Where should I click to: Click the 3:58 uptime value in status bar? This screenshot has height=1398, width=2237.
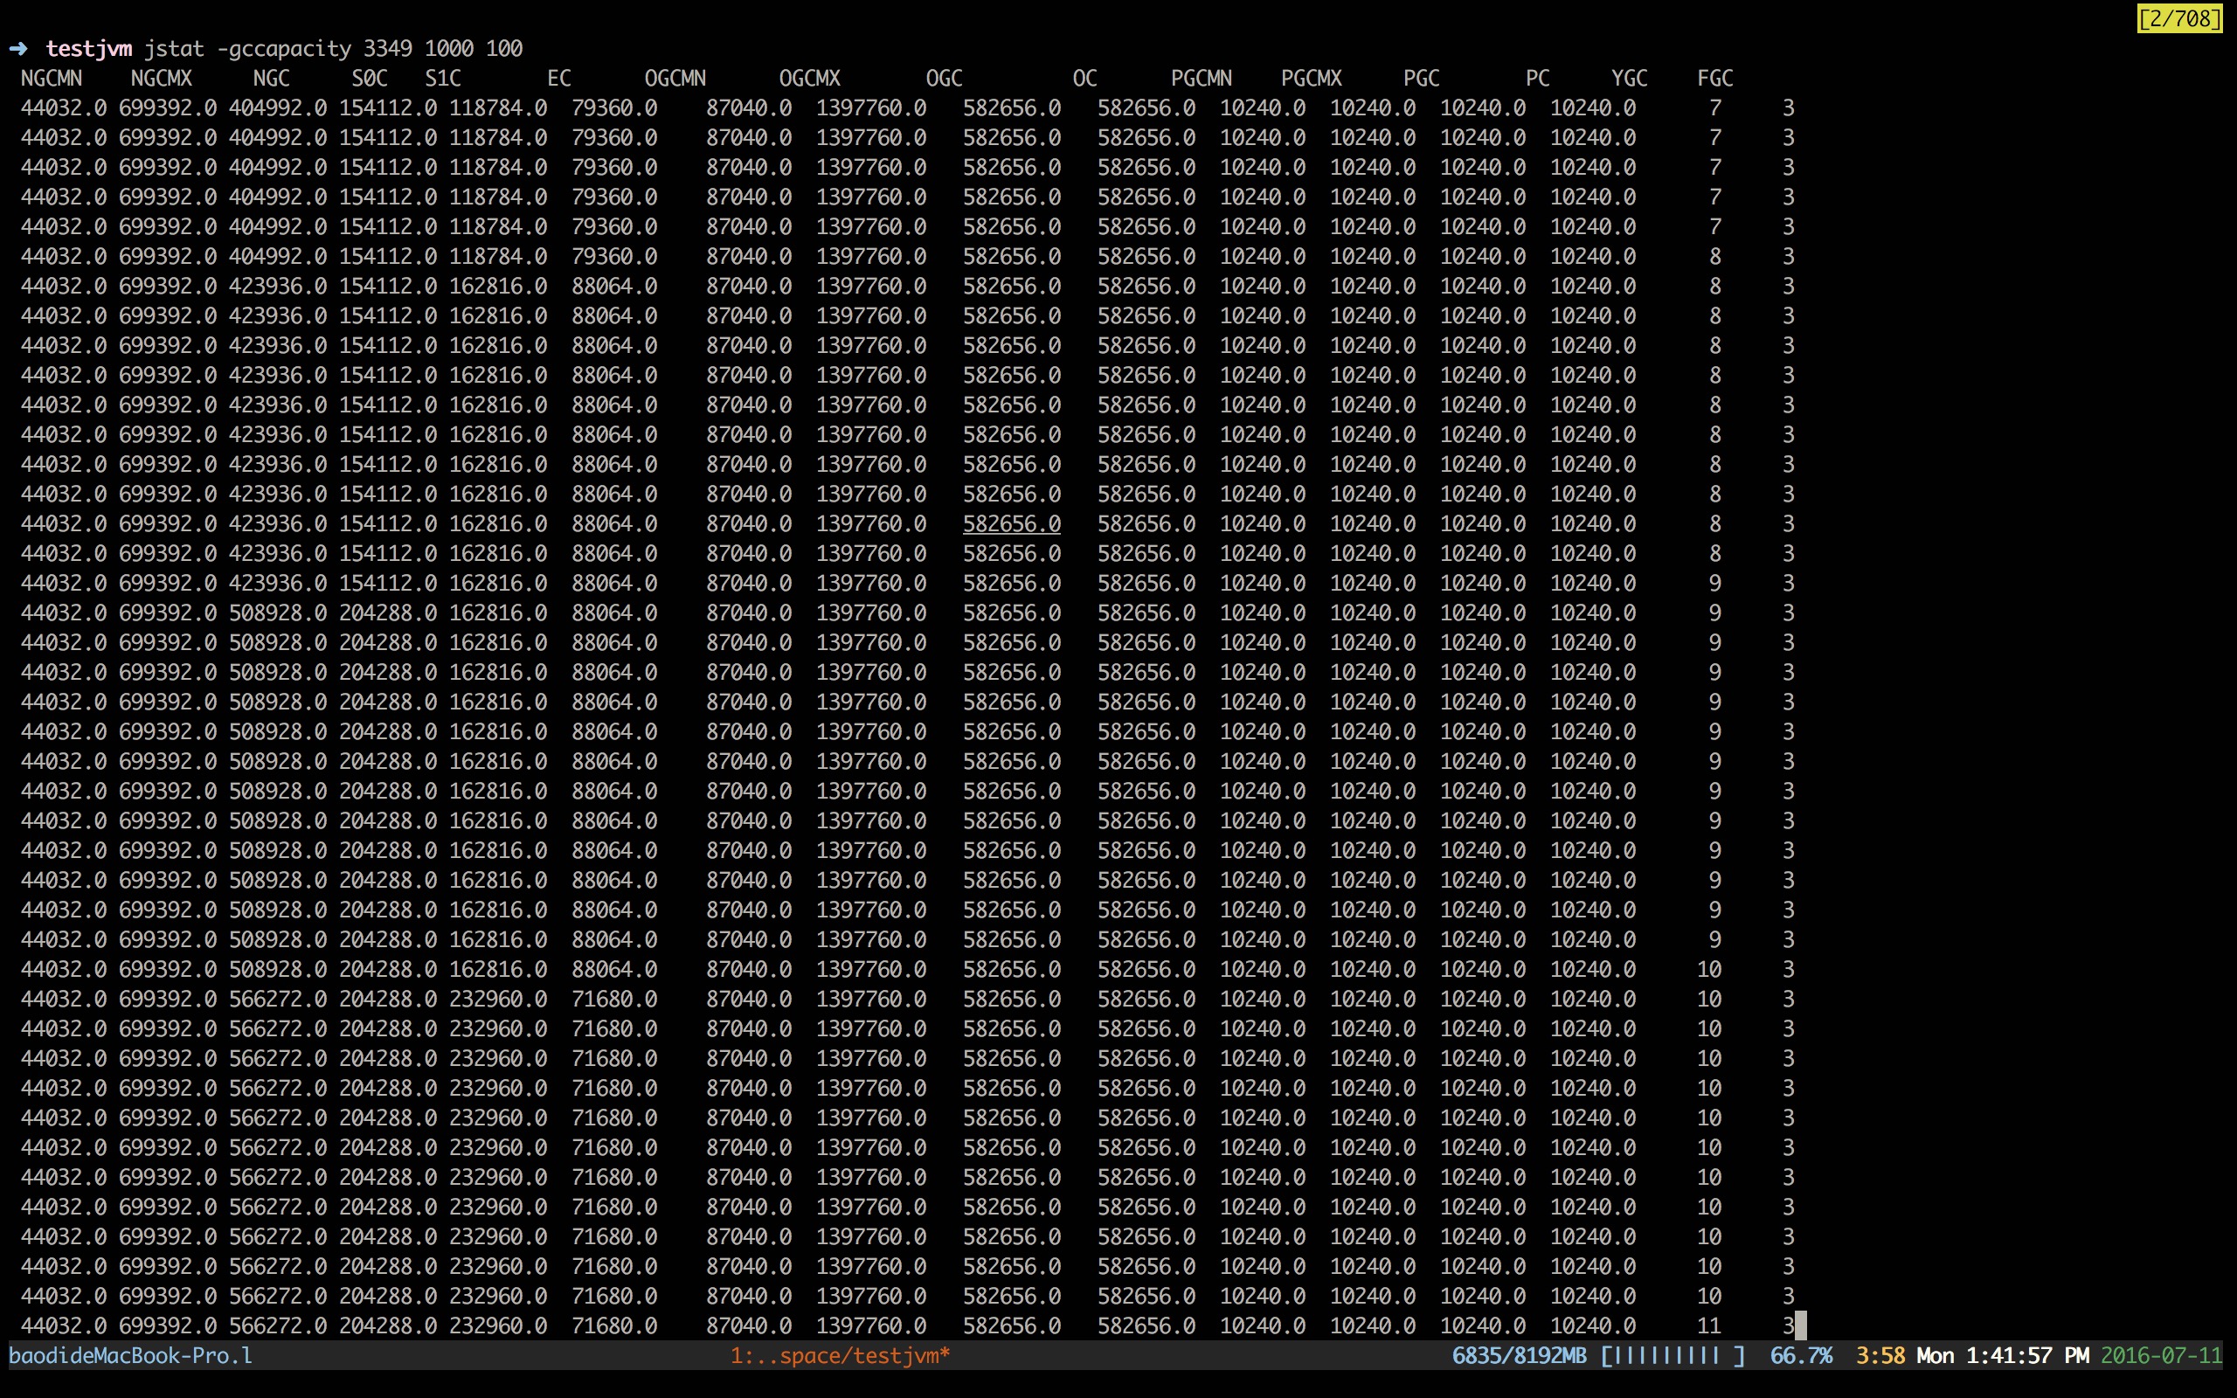pyautogui.click(x=1880, y=1355)
